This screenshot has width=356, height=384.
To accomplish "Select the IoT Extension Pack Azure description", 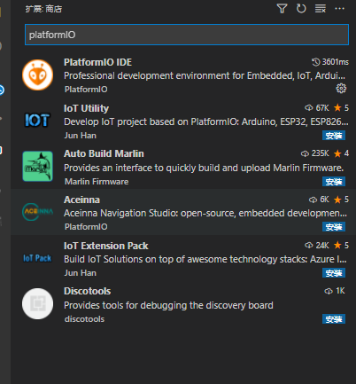I will coord(205,259).
